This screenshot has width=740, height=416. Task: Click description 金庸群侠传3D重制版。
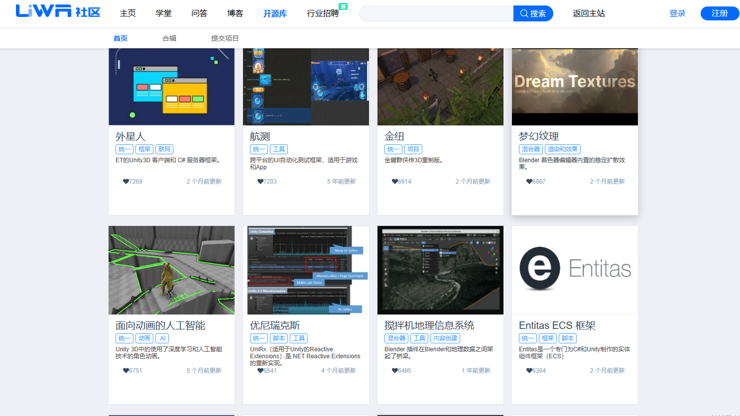tap(414, 160)
